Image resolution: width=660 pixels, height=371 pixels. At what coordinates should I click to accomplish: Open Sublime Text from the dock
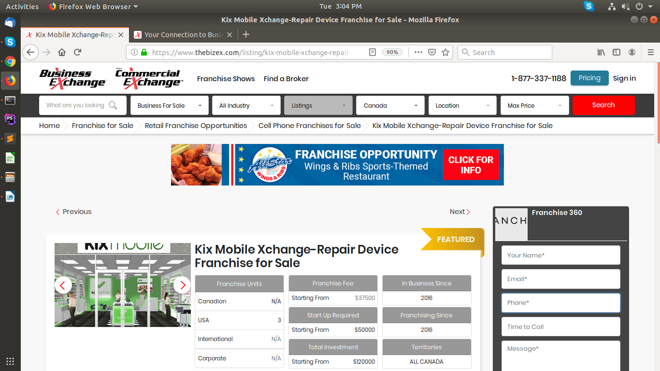click(10, 139)
